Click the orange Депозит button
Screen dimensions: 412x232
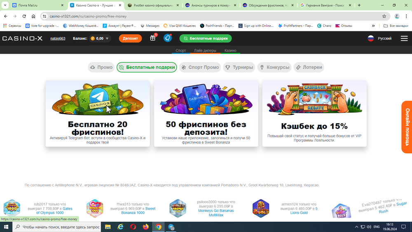click(x=130, y=38)
